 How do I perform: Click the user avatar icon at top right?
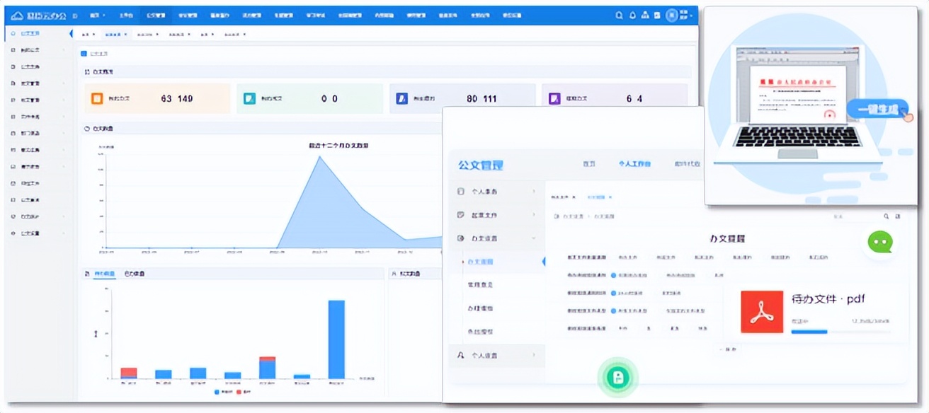[671, 15]
